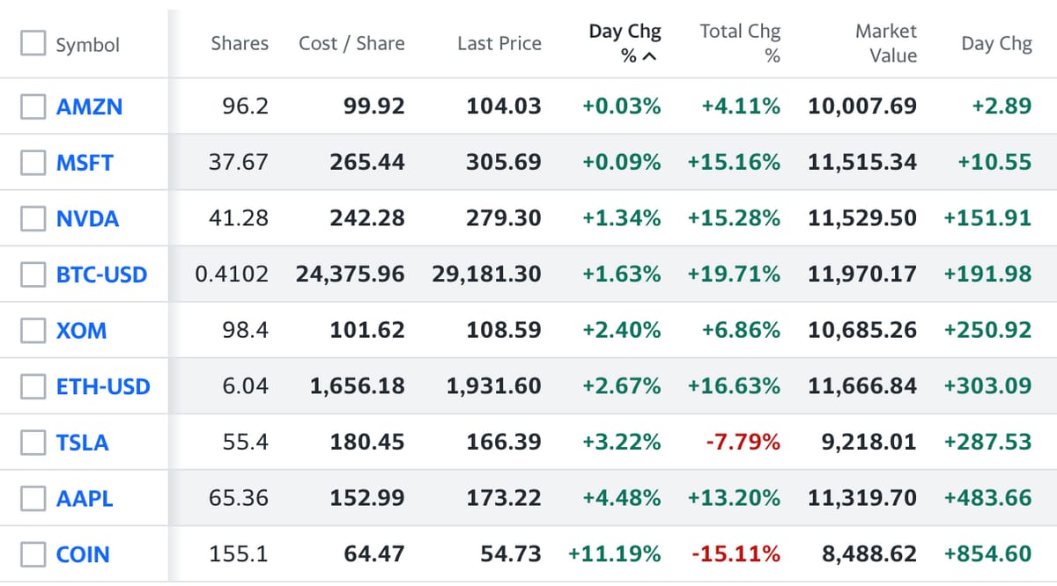Check the AMZN row checkbox
Viewport: 1057px width, 586px height.
(x=33, y=106)
